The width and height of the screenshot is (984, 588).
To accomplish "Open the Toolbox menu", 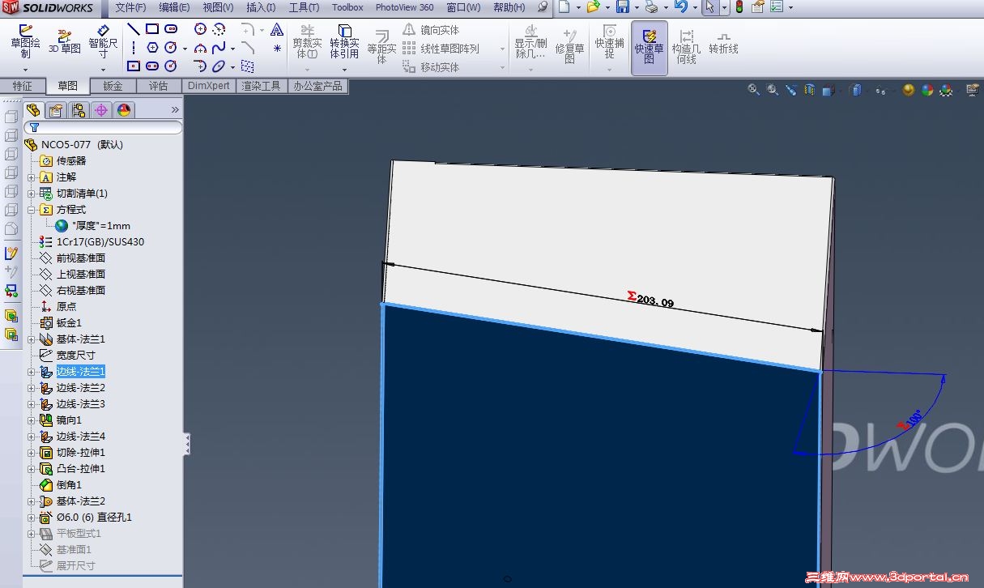I will tap(347, 7).
